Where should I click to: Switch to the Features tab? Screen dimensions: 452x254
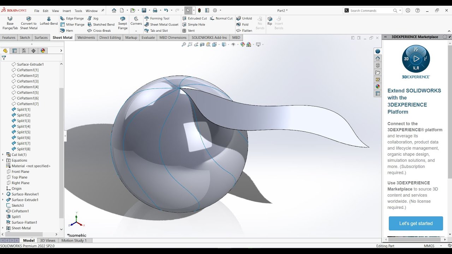[9, 37]
